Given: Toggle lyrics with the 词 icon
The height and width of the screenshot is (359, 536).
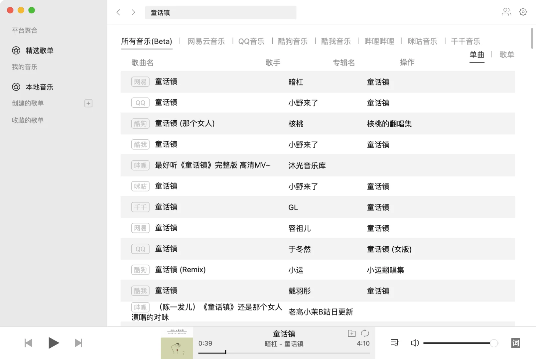Looking at the screenshot, I should point(515,343).
